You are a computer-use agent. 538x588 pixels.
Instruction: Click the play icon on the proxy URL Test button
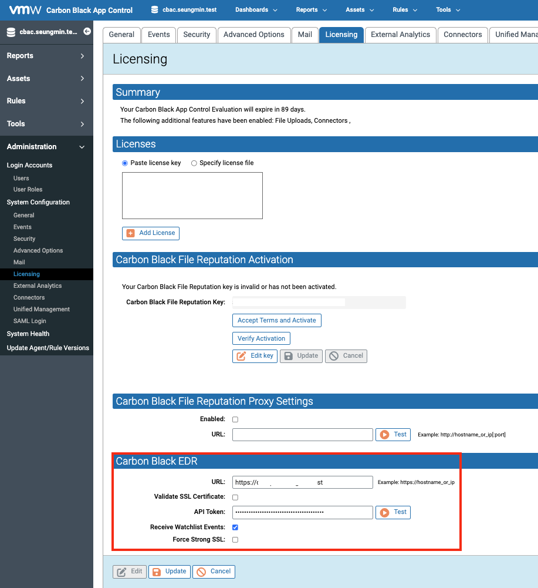pyautogui.click(x=384, y=435)
